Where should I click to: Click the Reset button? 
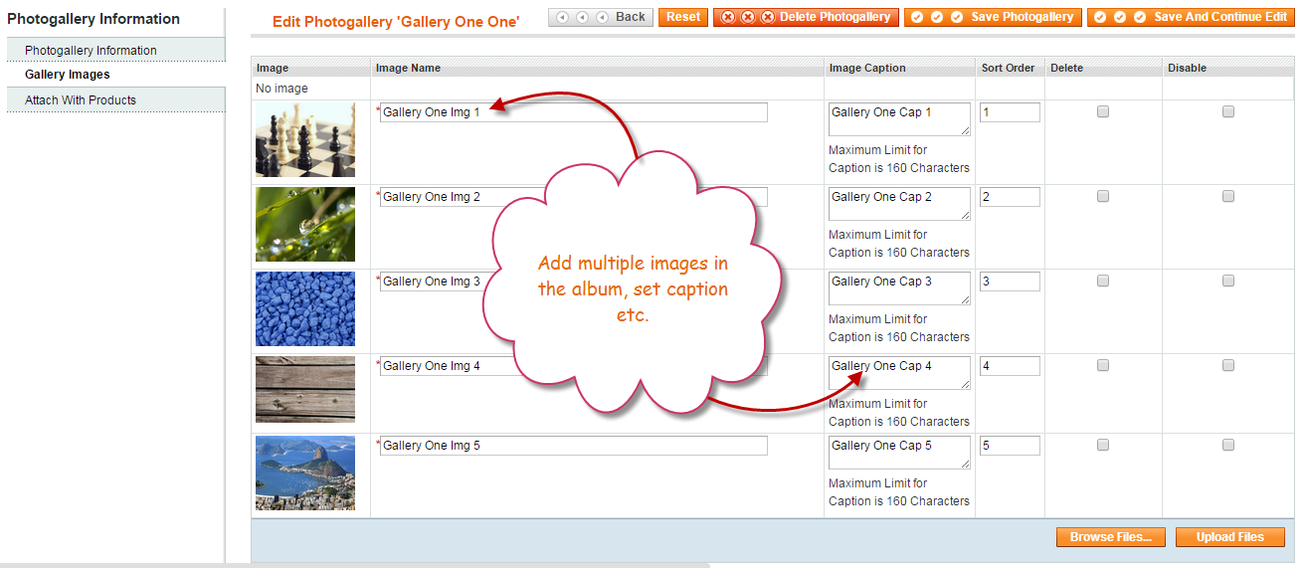[683, 17]
